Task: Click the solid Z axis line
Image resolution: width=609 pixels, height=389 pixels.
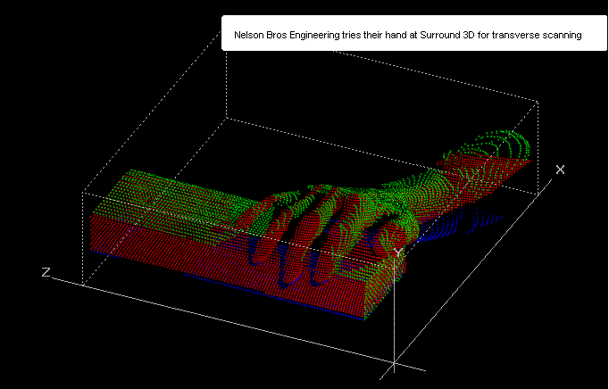Action: 223,320
